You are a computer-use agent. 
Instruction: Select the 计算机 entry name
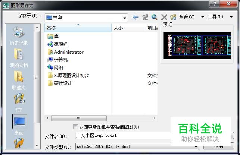61,60
